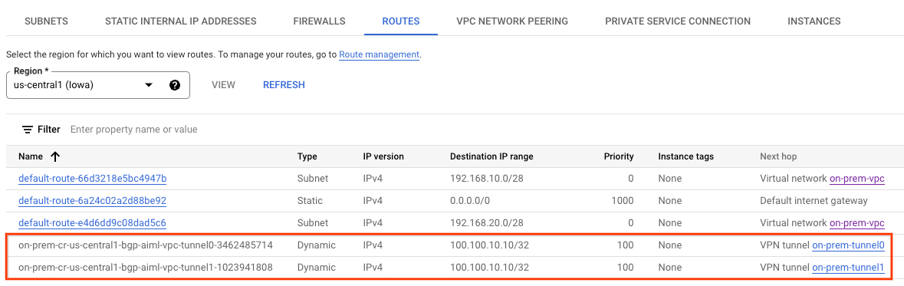Open default-route-e4d6dd9c08dad5c6 link

[92, 222]
